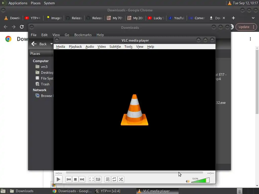Click Chrome page vertical scrollbar
This screenshot has height=194, width=259.
click(257, 82)
